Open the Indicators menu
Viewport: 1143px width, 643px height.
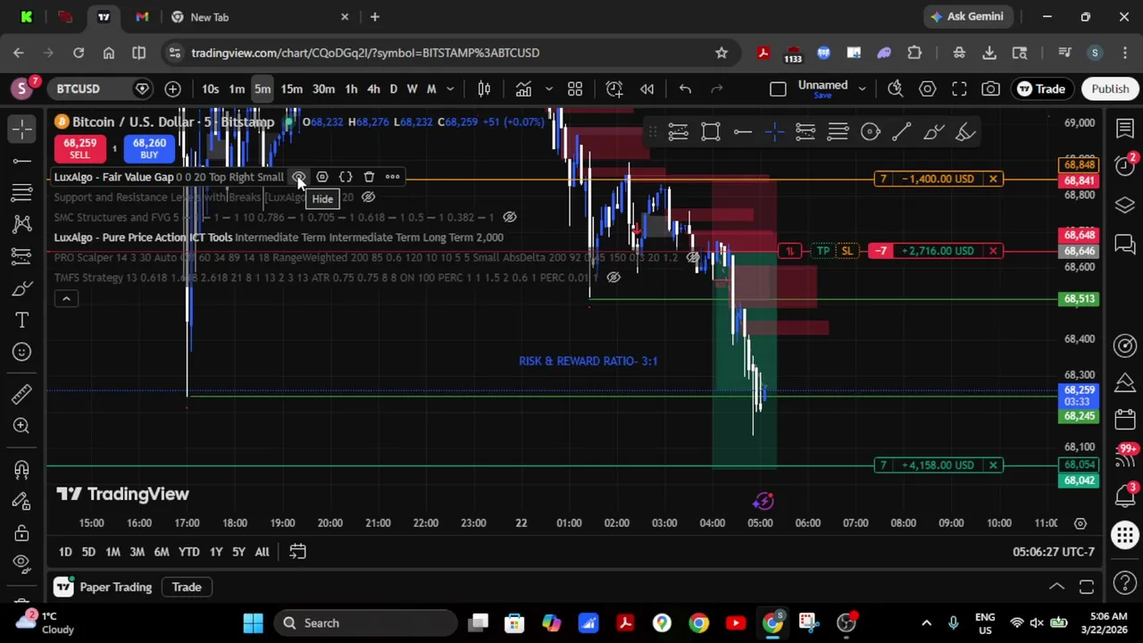coord(523,88)
